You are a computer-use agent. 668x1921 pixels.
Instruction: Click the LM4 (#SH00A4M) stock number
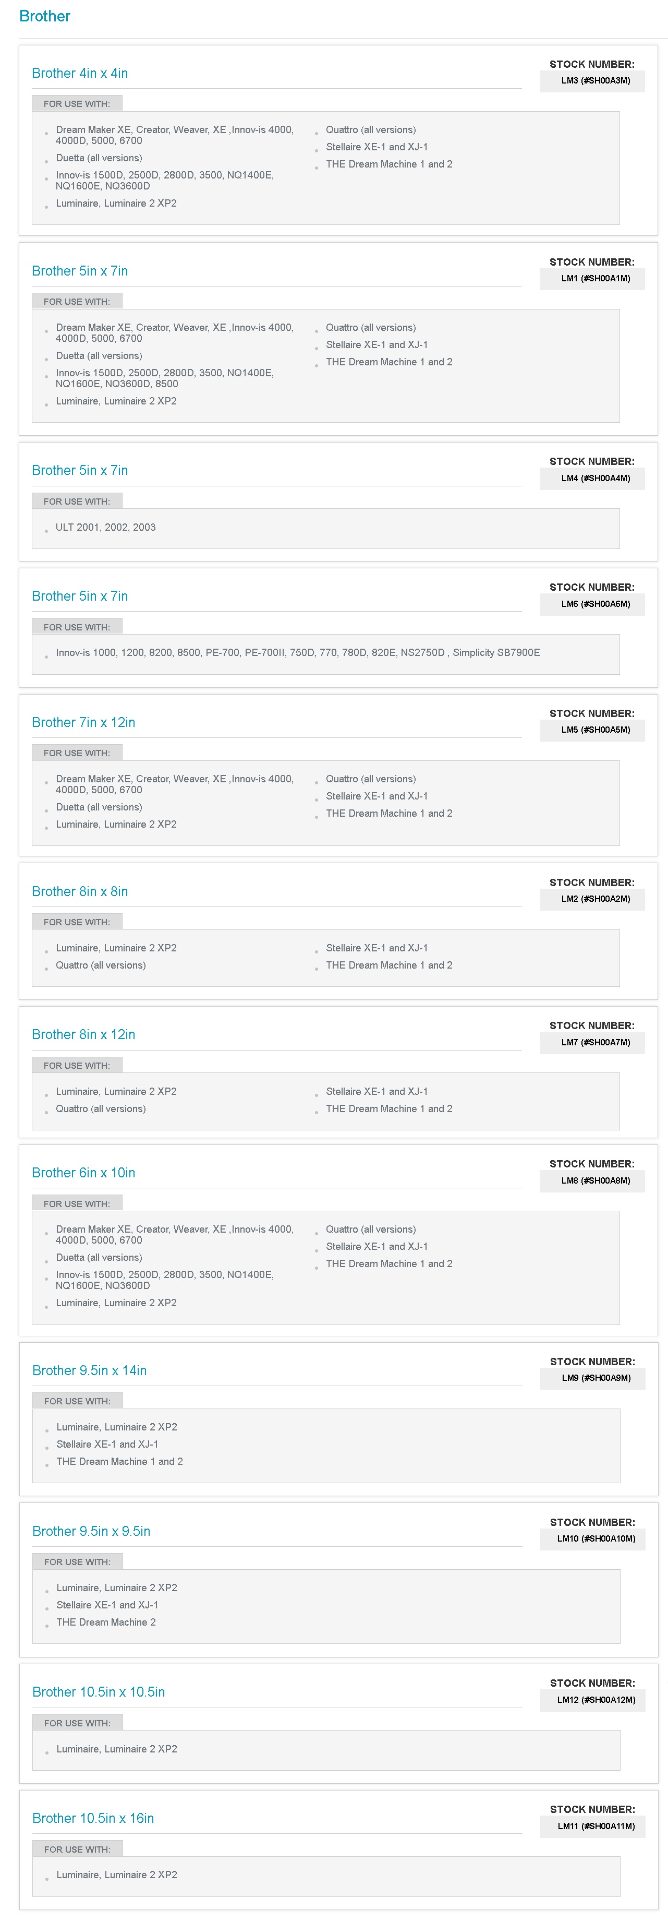pyautogui.click(x=595, y=479)
